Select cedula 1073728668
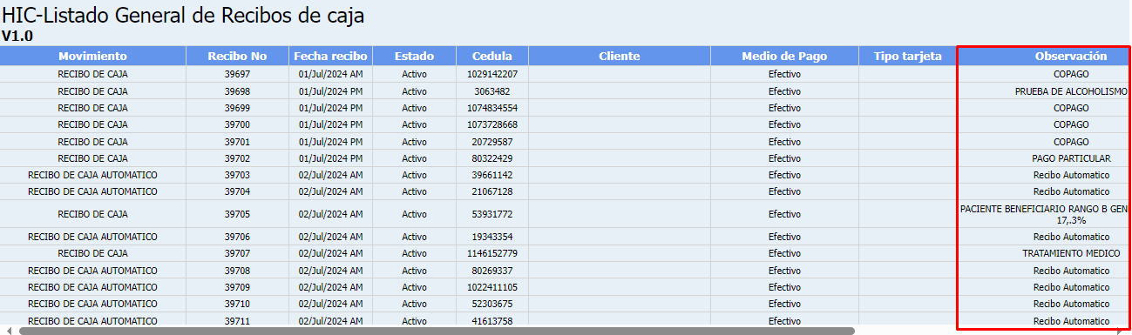The image size is (1132, 335). [x=492, y=124]
